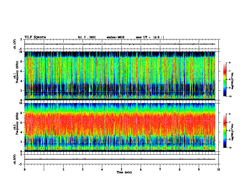The image size is (246, 190).
Task: Click the "ch.3(V)" waveform axis label
Action: [15, 159]
